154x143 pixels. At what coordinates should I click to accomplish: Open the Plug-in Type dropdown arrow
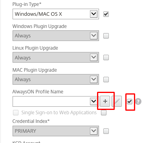click(x=93, y=14)
